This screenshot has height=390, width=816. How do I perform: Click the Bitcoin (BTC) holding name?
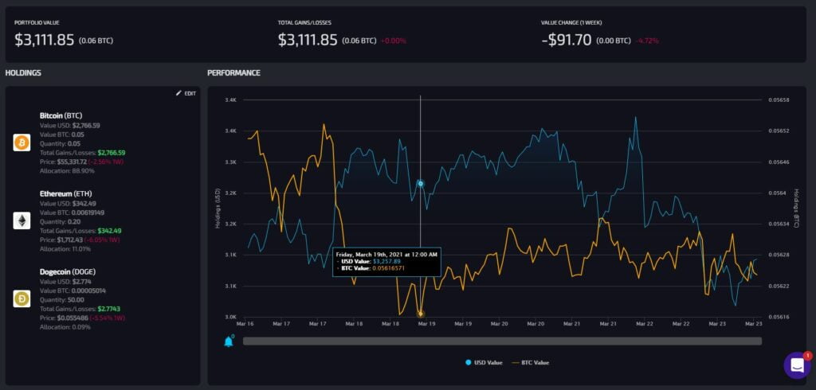[61, 115]
